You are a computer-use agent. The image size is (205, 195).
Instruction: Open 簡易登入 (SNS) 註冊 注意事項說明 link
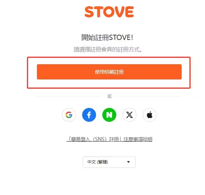109,139
